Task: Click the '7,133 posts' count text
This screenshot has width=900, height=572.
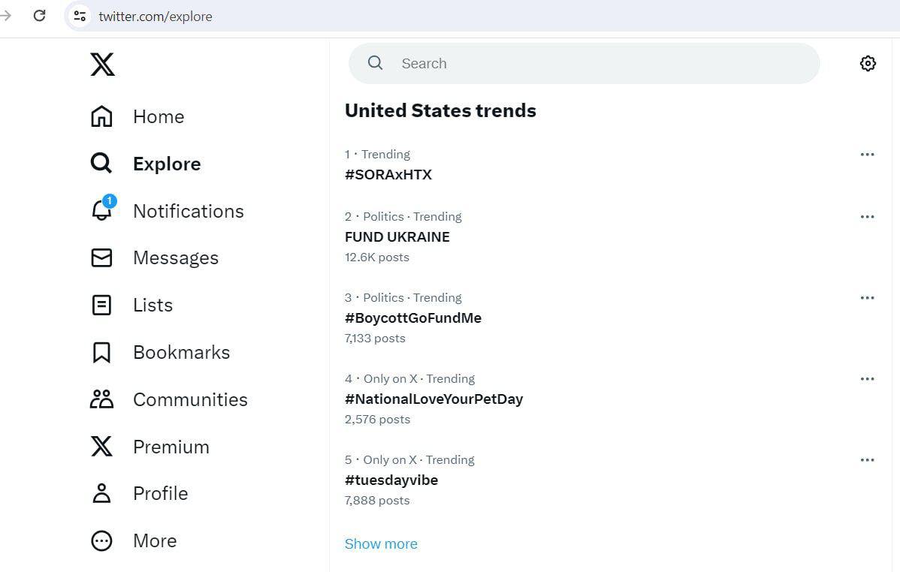Action: tap(375, 339)
